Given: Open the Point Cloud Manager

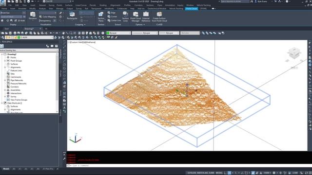Looking at the screenshot, I should [136, 17].
